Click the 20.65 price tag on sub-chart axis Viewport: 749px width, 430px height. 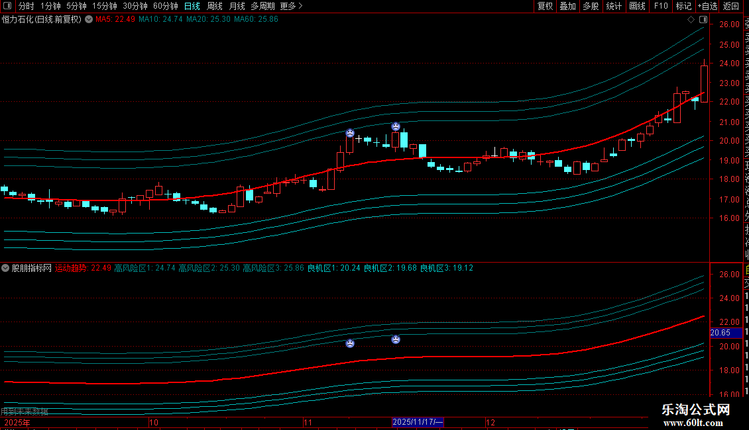click(726, 333)
